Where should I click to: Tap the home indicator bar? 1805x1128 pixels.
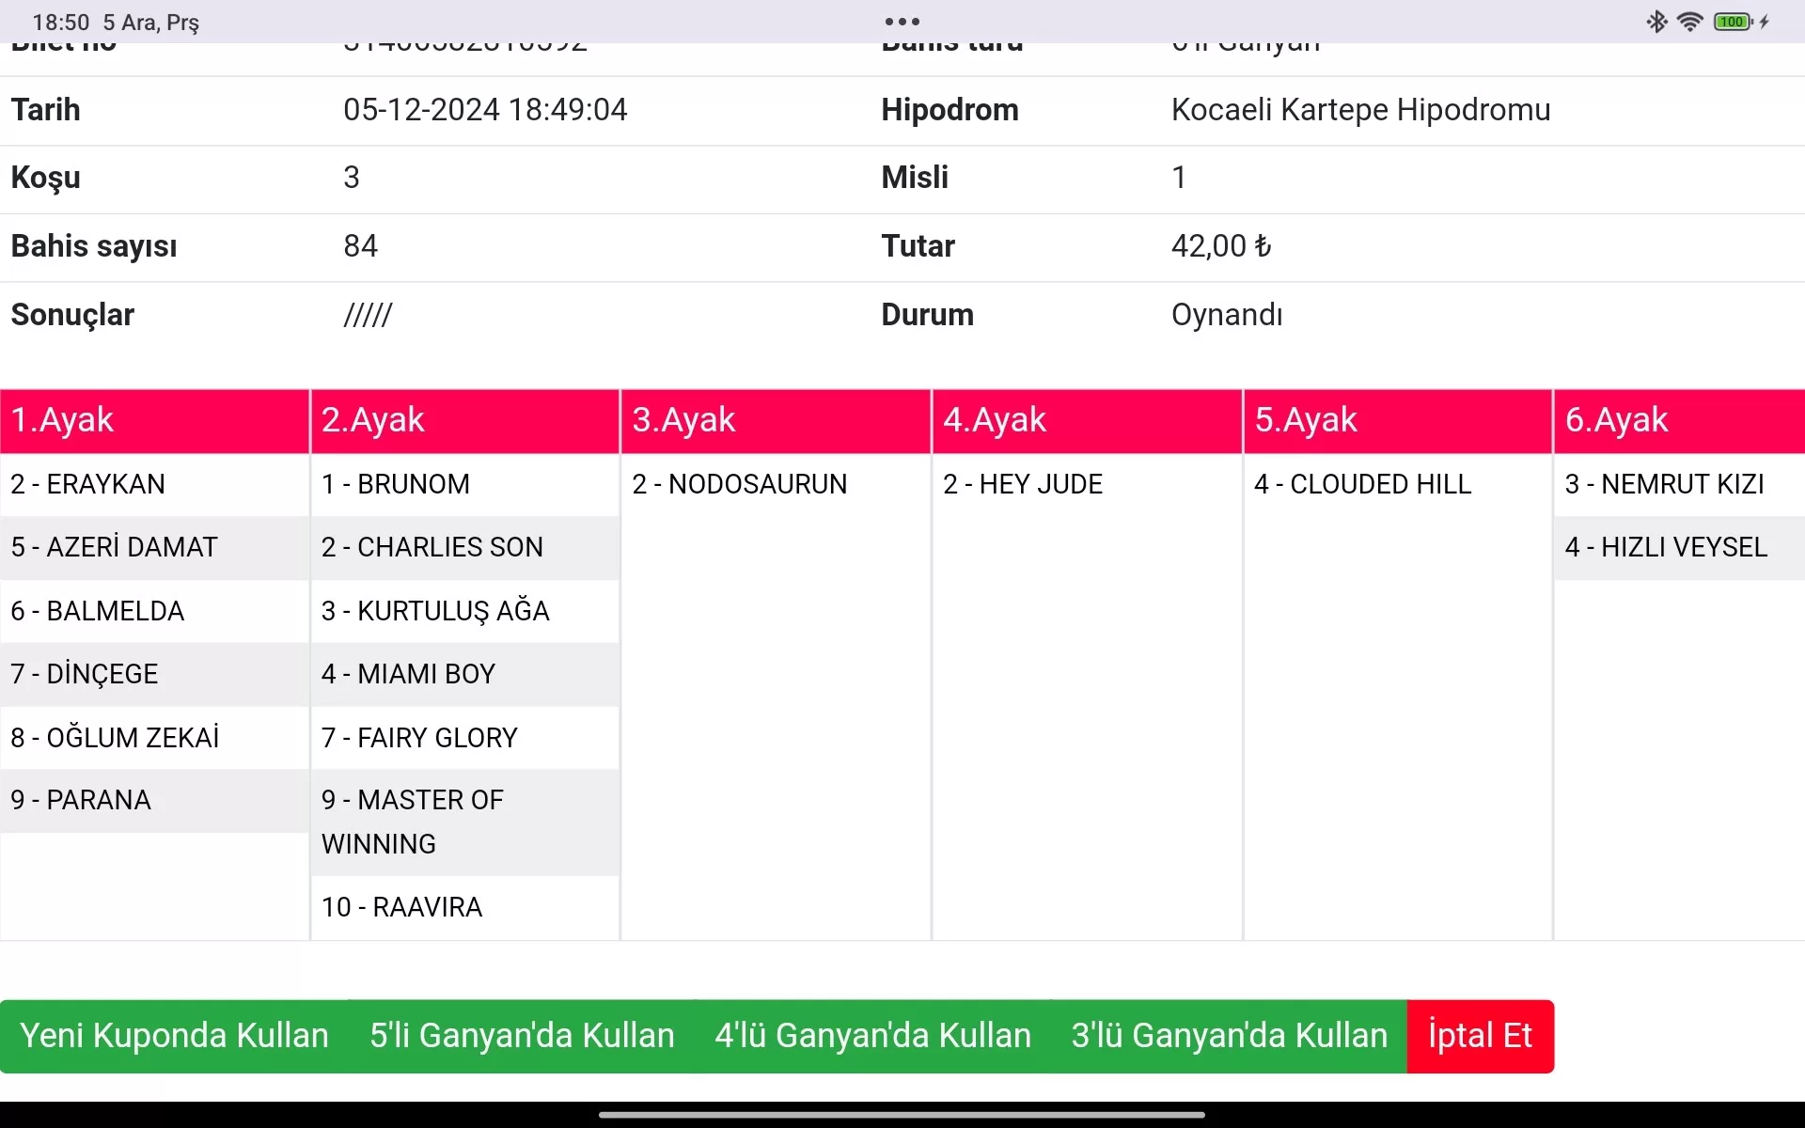pos(902,1115)
